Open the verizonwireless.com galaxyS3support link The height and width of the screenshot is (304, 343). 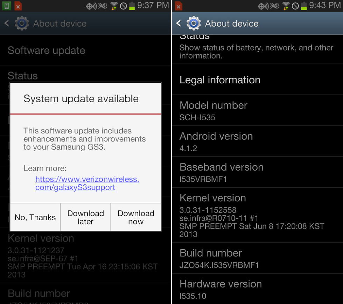click(87, 183)
